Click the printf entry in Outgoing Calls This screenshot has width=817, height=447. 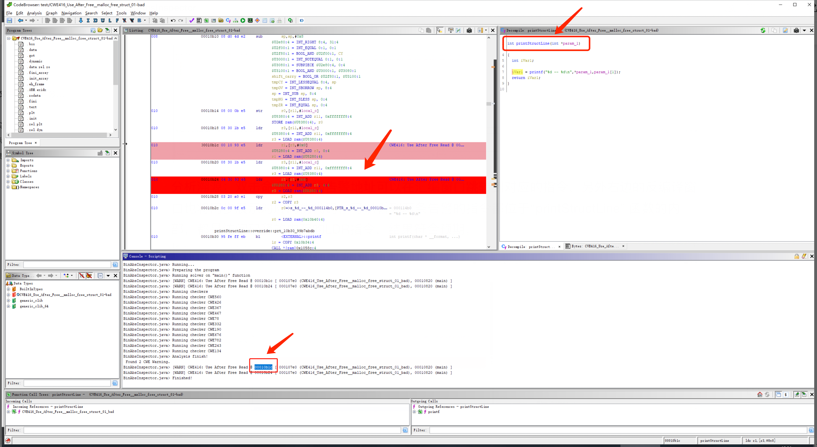(x=434, y=412)
